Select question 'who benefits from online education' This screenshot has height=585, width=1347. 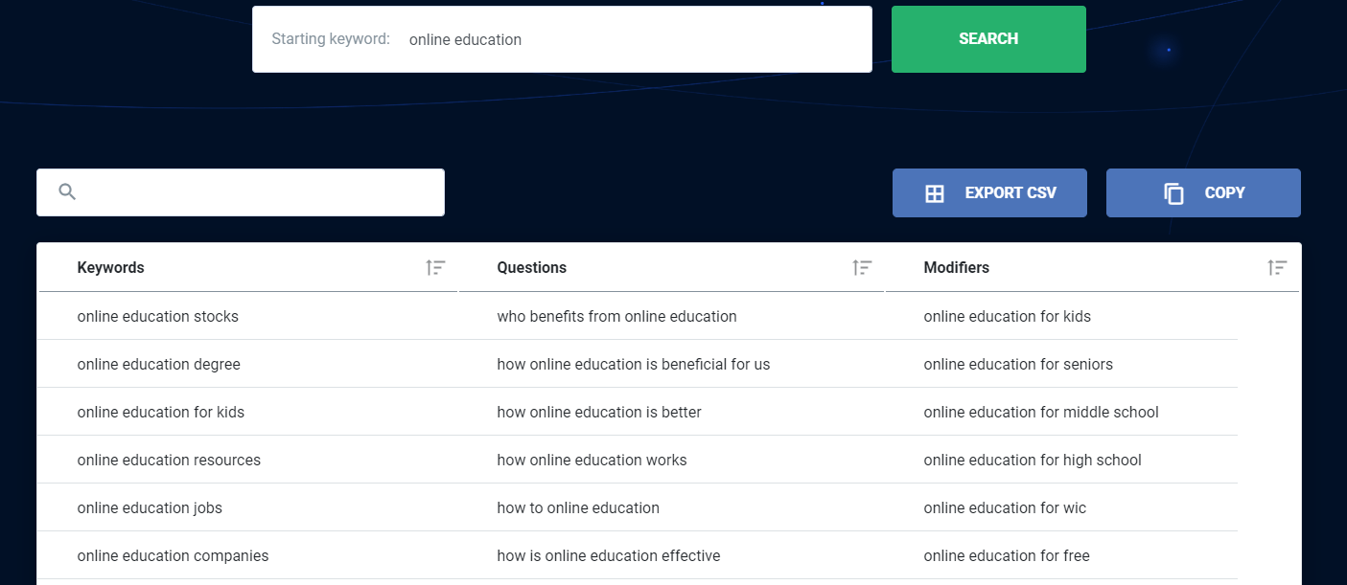tap(616, 317)
